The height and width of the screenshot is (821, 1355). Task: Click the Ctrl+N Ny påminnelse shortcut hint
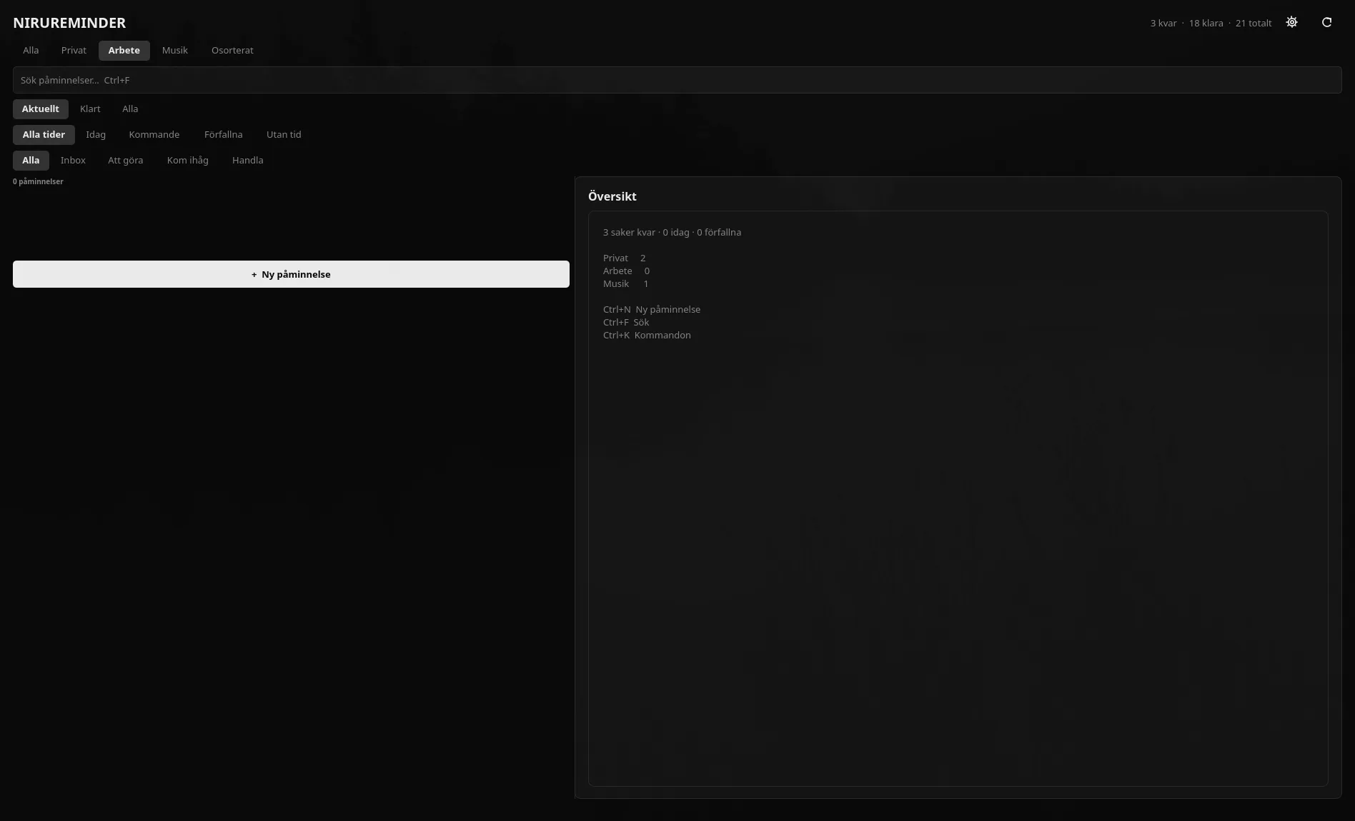coord(652,310)
